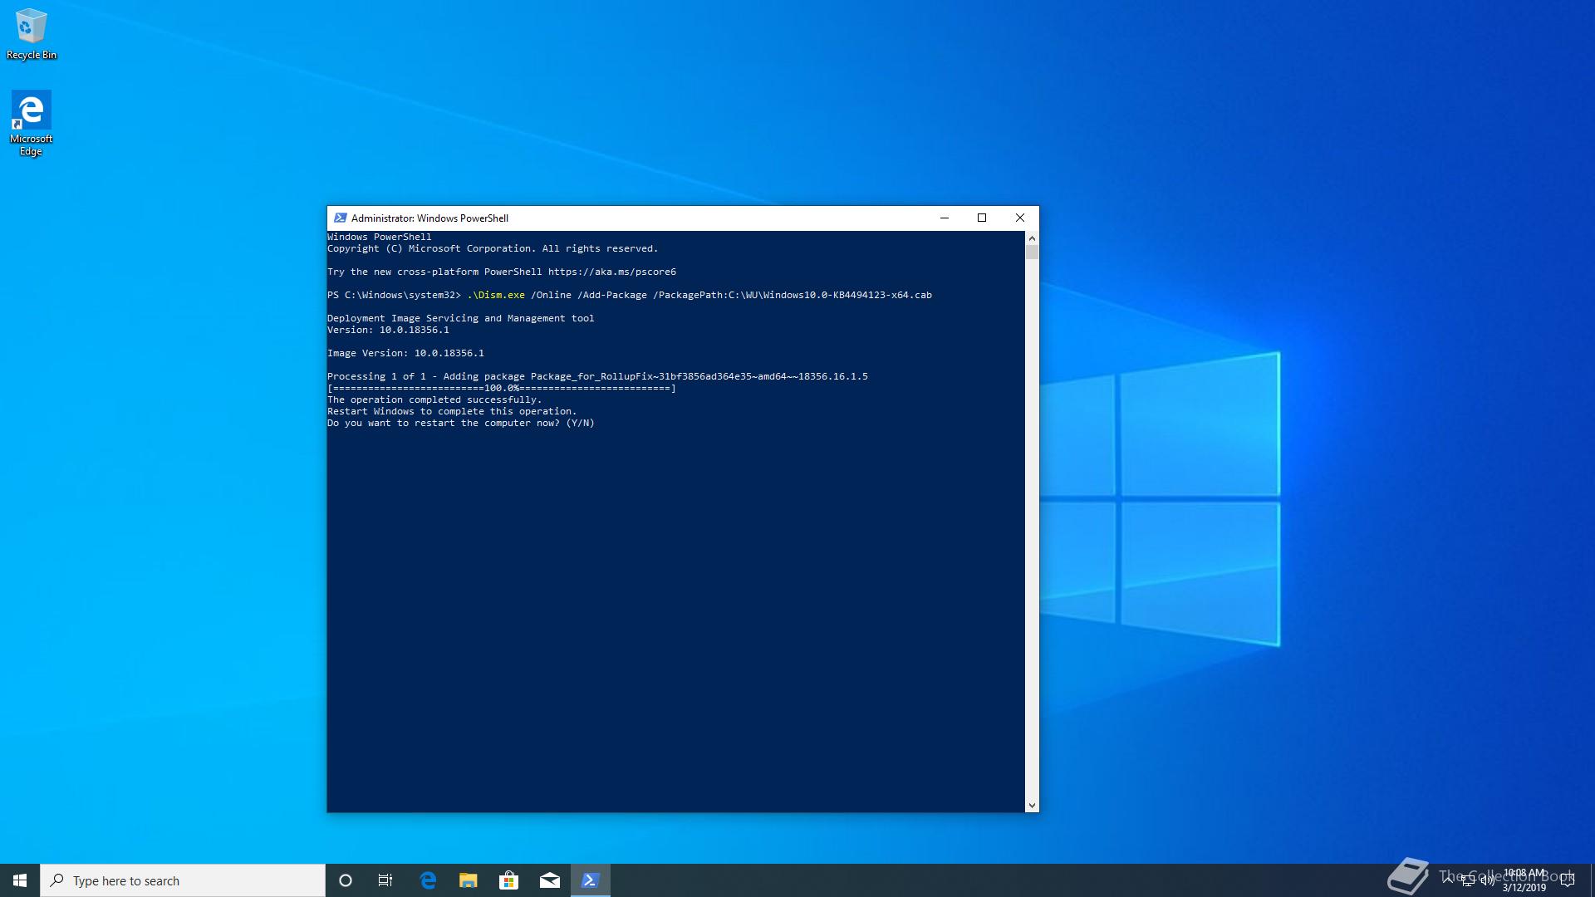
Task: Click the '.\Dism.exe' command text
Action: (496, 295)
